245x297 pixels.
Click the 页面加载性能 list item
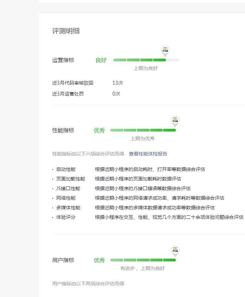[70, 179]
